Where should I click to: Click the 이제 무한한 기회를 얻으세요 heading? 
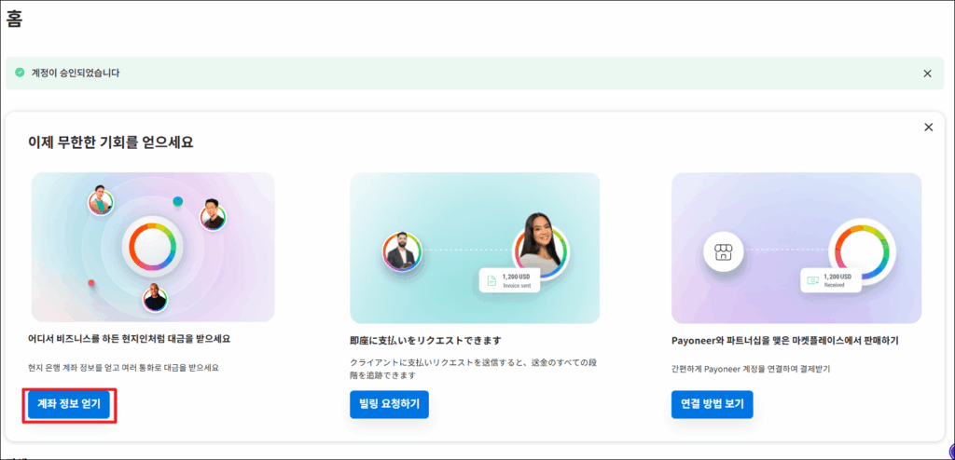point(111,143)
